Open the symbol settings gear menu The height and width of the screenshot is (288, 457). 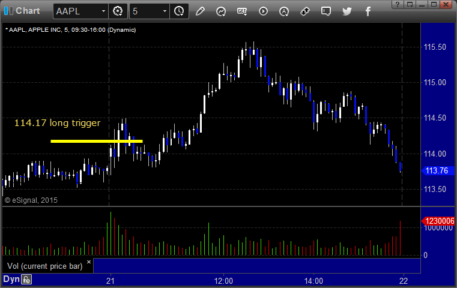(x=118, y=11)
